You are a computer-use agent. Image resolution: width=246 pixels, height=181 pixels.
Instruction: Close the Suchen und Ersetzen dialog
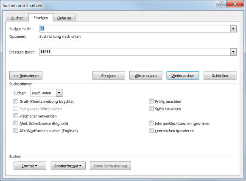tap(235, 4)
